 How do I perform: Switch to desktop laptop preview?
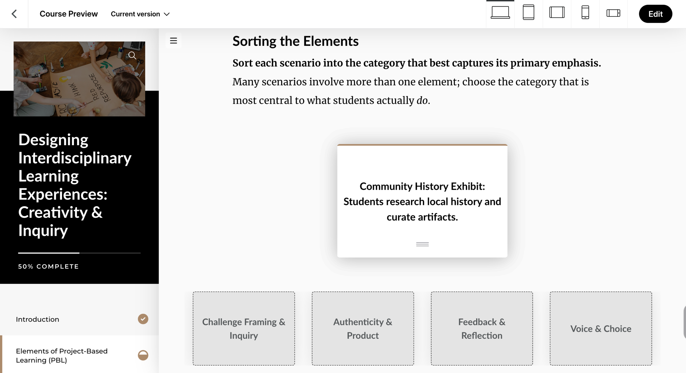[x=500, y=13]
